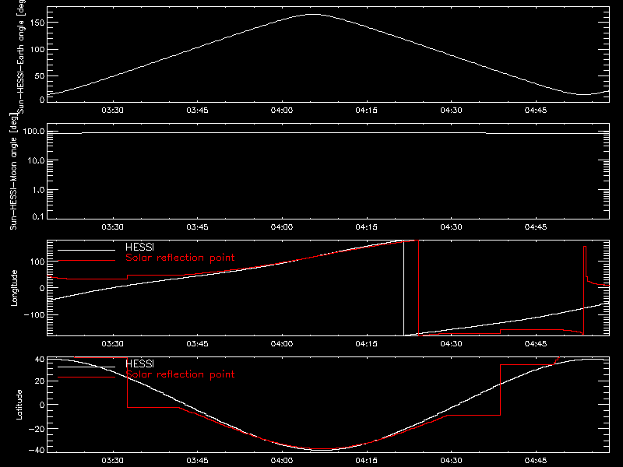Click '03:45' tick under the Earth angle plot
The height and width of the screenshot is (467, 623).
197,111
